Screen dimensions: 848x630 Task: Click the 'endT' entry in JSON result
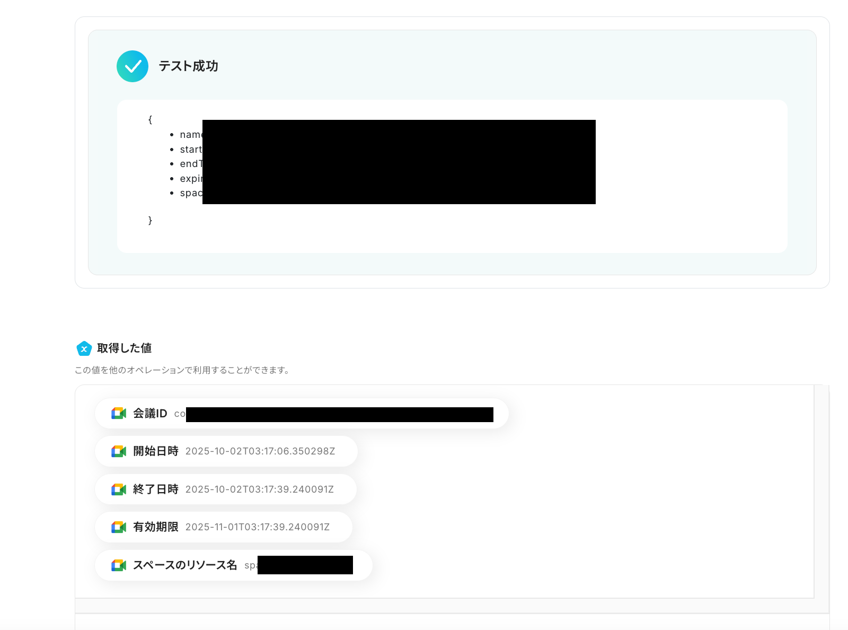point(191,164)
